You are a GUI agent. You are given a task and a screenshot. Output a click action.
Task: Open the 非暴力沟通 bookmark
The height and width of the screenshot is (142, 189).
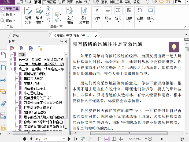pos(31,83)
